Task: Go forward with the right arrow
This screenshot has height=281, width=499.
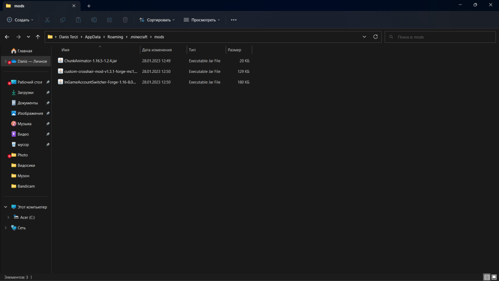Action: 18,37
